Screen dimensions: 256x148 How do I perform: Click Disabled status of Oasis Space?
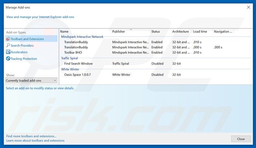pyautogui.click(x=157, y=75)
